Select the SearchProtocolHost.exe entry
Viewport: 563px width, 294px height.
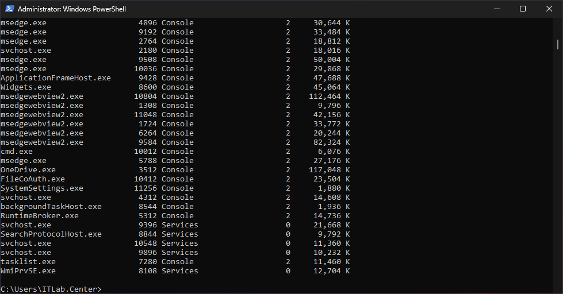(x=51, y=234)
